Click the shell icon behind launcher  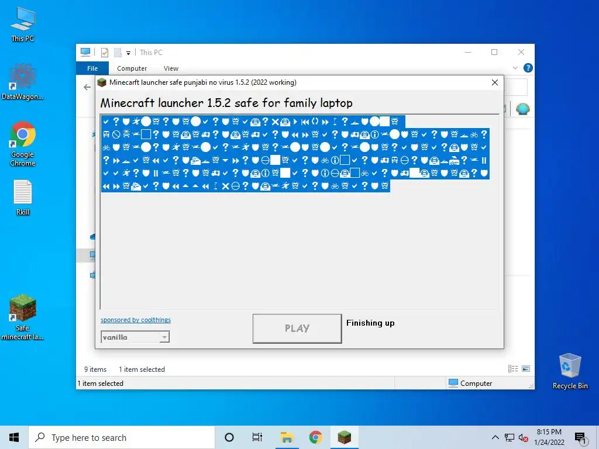coord(522,109)
